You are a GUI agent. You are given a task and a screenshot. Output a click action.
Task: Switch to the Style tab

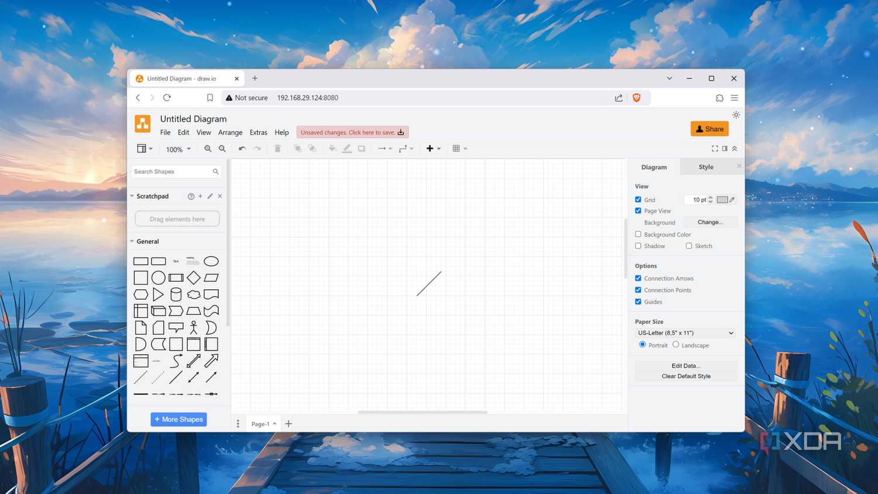pyautogui.click(x=706, y=167)
